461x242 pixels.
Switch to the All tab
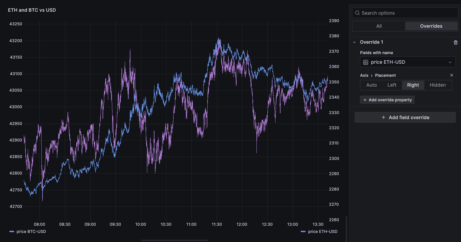379,26
